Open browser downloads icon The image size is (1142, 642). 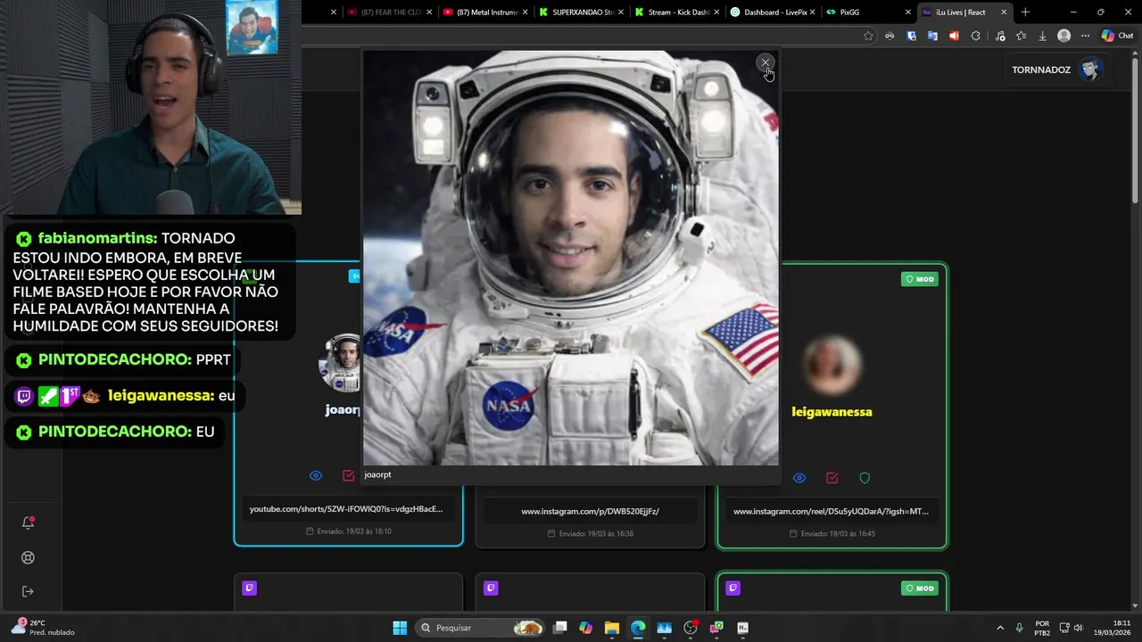pos(1042,36)
